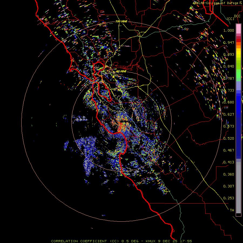
Task: Click the CORRELATION COEFFICIENT (CC) caption text
Action: coord(85,241)
